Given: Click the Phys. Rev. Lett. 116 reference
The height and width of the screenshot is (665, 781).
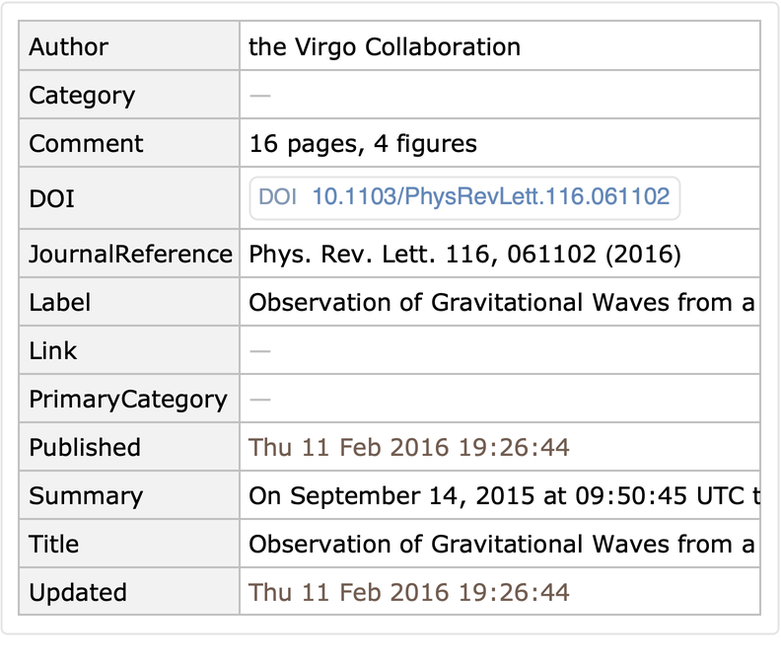Looking at the screenshot, I should pos(464,255).
